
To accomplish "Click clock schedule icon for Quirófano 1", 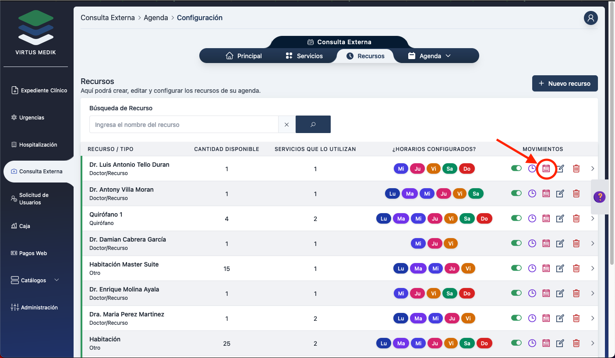I will (532, 218).
